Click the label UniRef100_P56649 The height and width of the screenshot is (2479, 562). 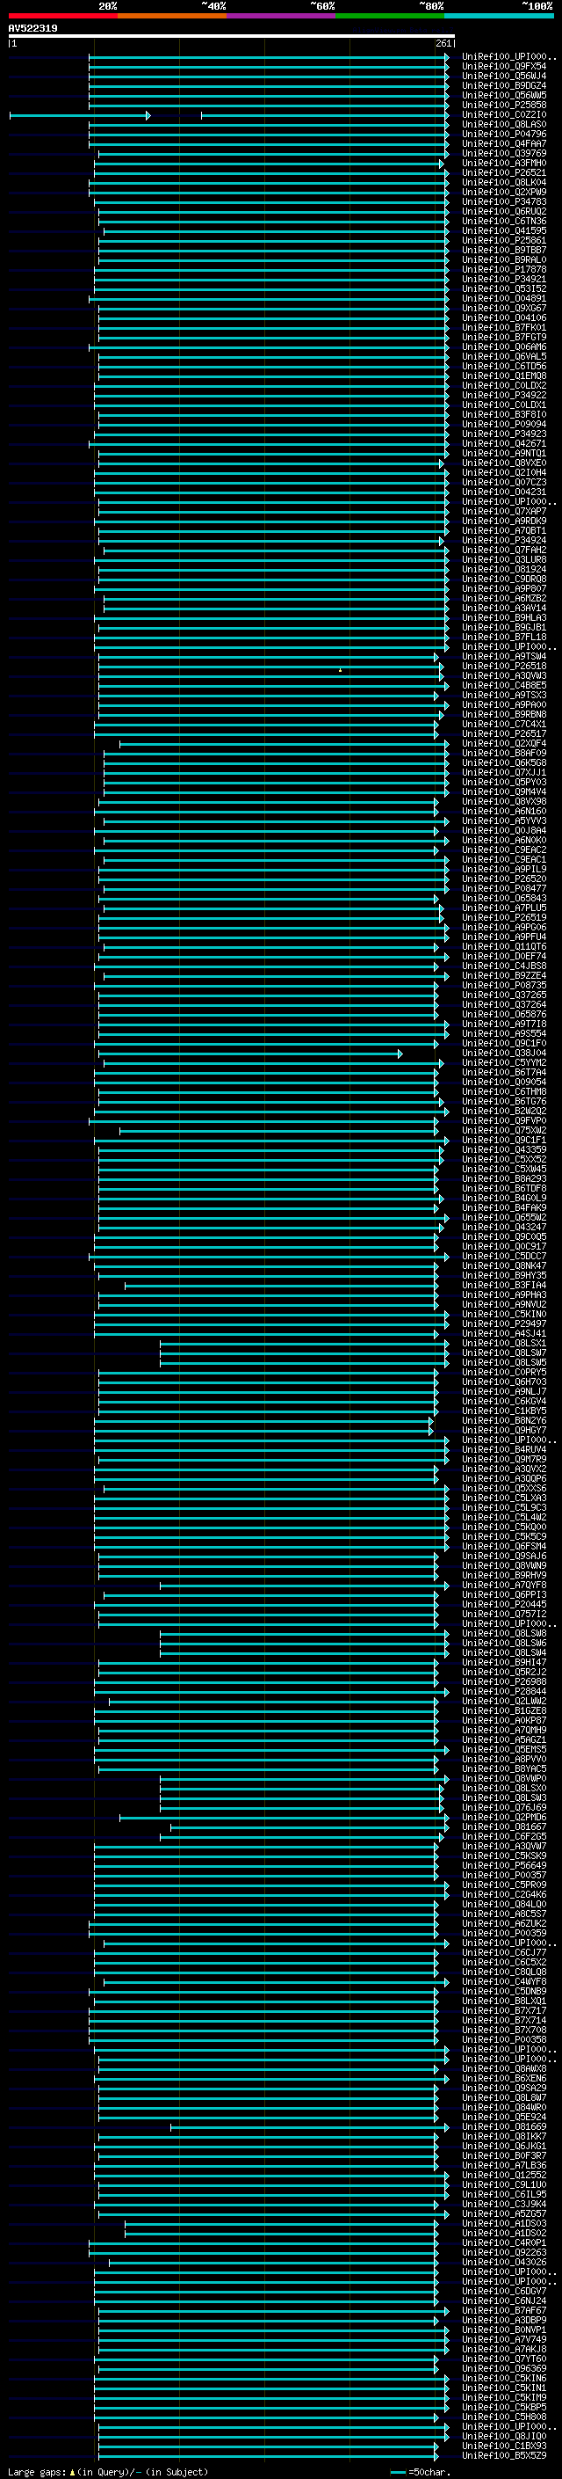504,1865
